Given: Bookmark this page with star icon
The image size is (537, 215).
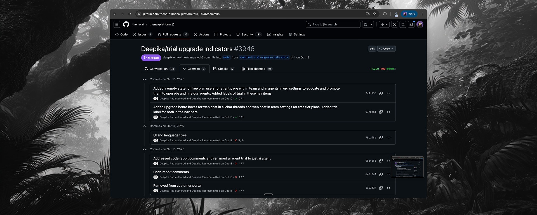Looking at the screenshot, I should 375,14.
